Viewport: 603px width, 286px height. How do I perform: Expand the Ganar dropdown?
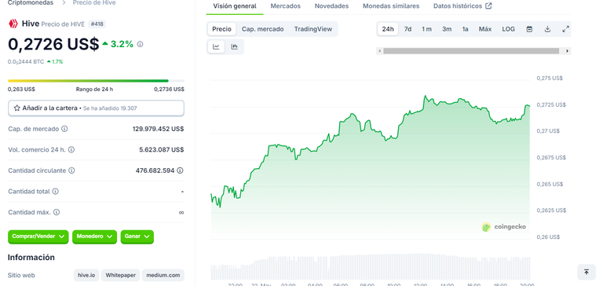point(137,236)
